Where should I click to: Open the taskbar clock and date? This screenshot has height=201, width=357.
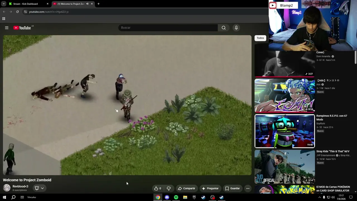(341, 197)
